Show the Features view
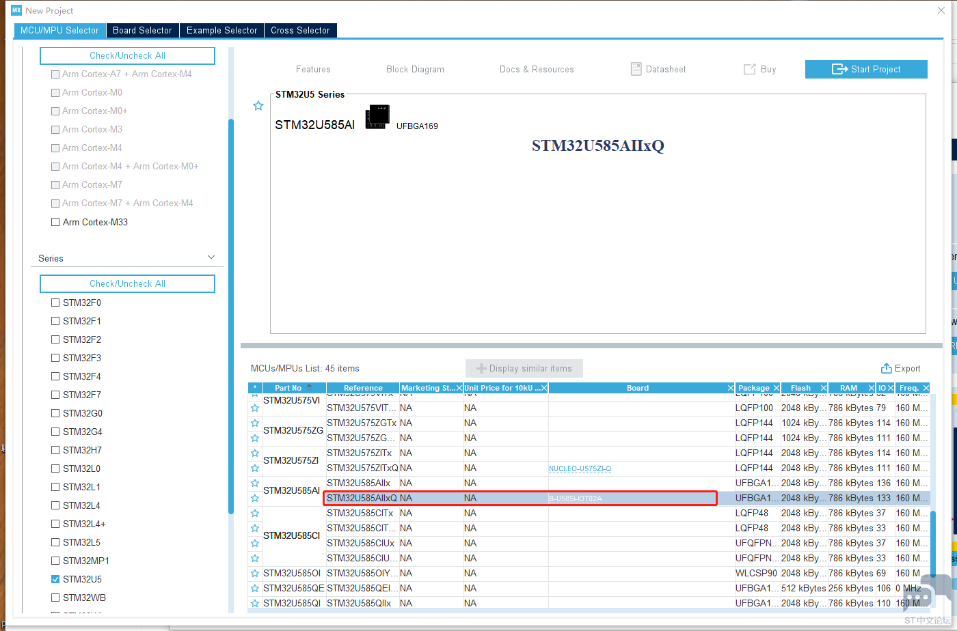957x631 pixels. click(313, 69)
